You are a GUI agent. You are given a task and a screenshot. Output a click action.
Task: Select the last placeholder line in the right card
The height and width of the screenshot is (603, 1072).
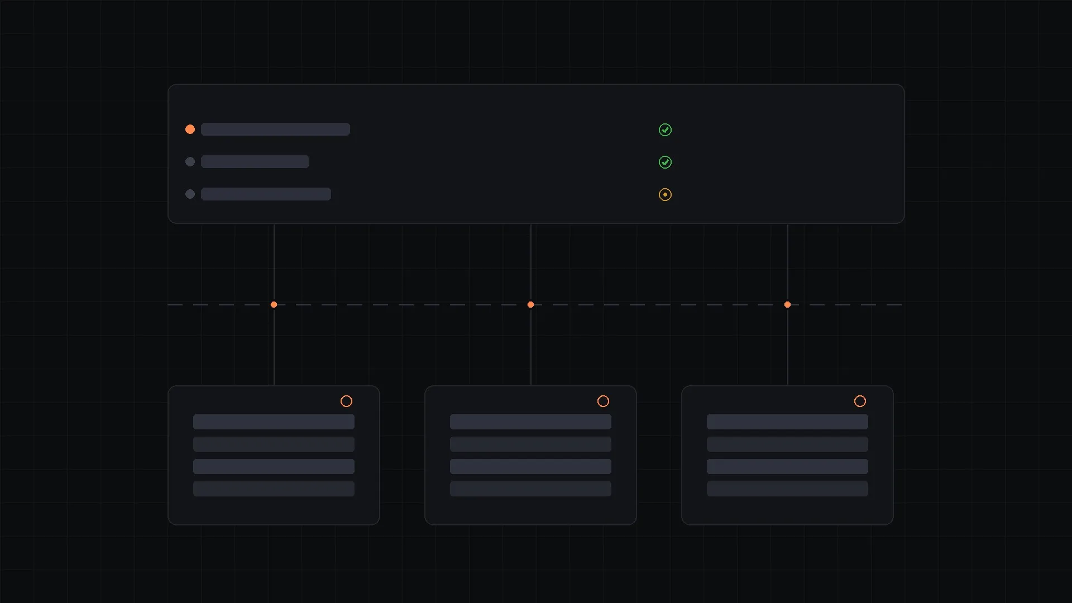pyautogui.click(x=787, y=489)
